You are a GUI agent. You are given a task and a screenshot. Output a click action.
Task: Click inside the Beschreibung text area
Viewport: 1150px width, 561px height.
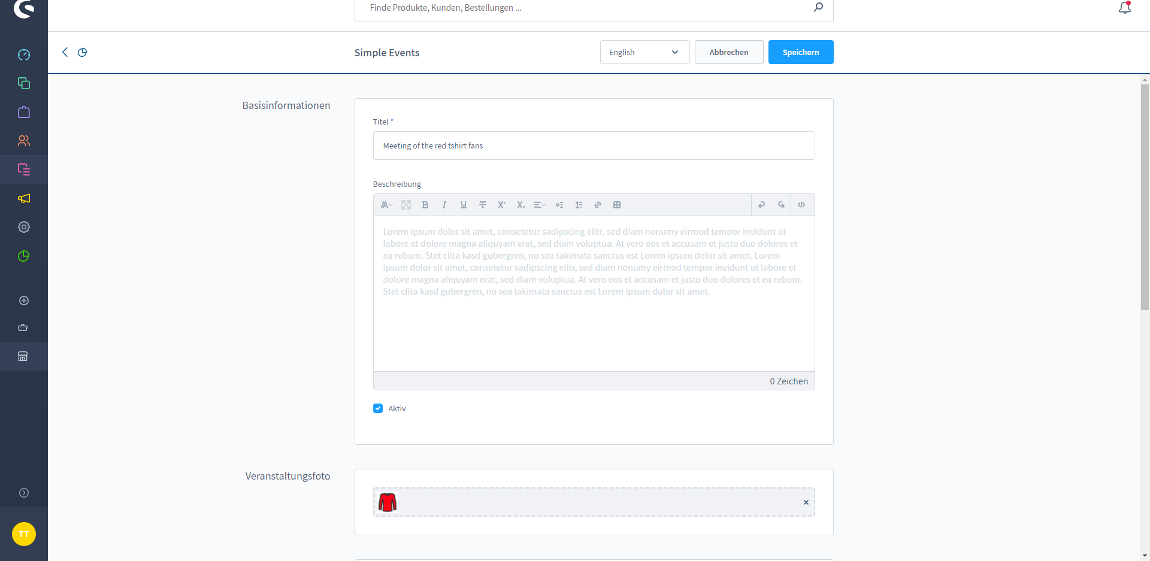click(594, 293)
